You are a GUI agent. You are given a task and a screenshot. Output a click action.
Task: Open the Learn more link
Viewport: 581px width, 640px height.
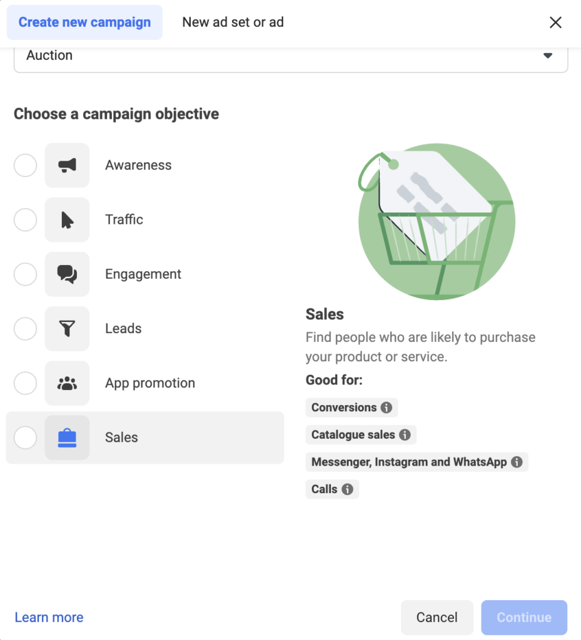[x=49, y=617]
